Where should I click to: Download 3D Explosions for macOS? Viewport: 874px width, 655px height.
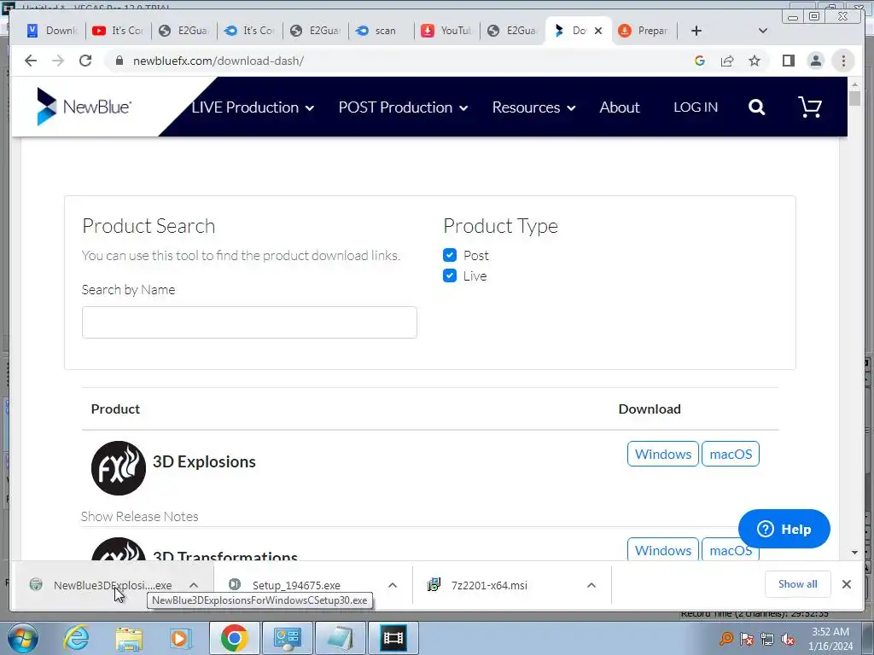(x=731, y=454)
